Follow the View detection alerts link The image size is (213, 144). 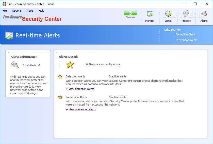click(x=81, y=89)
